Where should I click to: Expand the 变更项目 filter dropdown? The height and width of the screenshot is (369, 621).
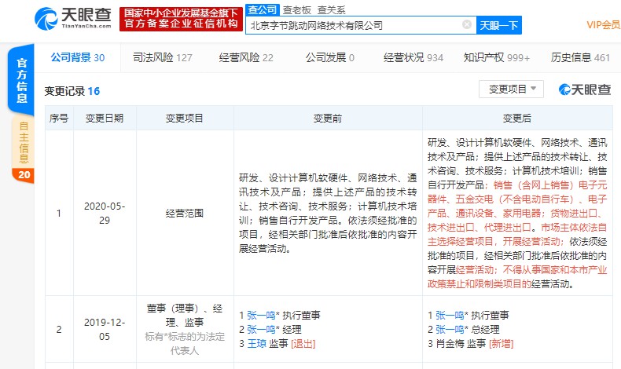tap(511, 90)
